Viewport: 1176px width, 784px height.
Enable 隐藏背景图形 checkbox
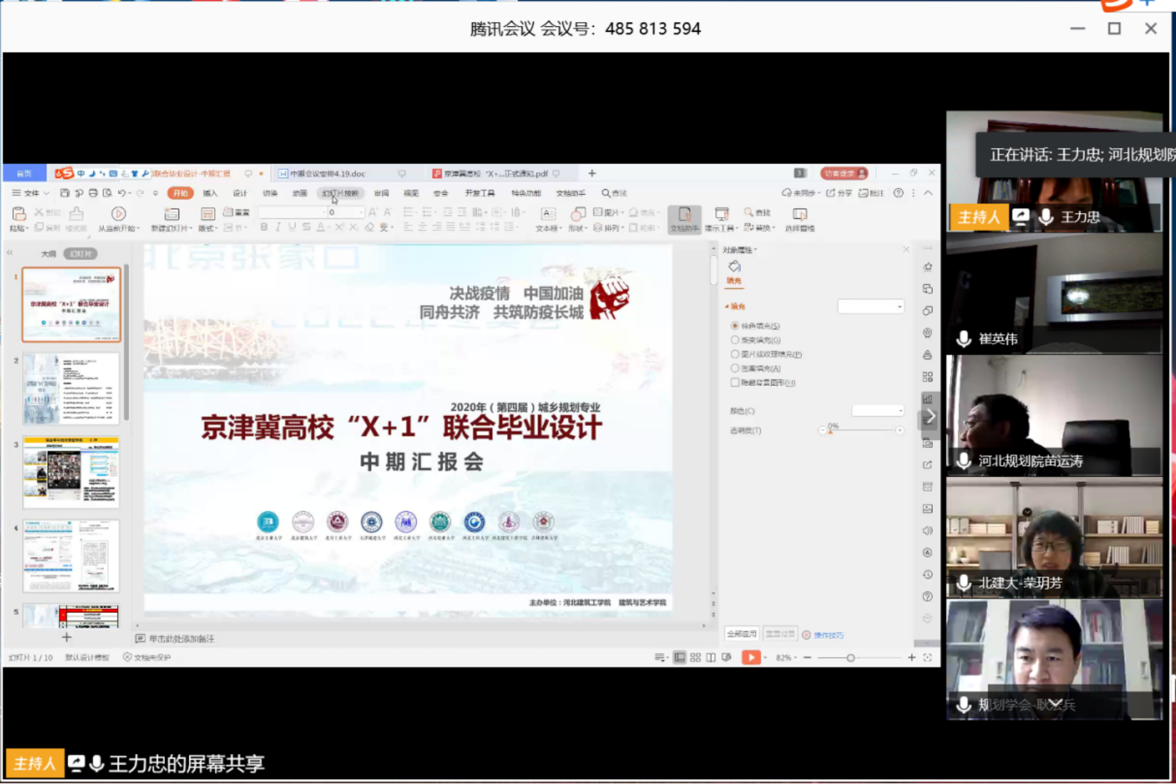pyautogui.click(x=735, y=382)
